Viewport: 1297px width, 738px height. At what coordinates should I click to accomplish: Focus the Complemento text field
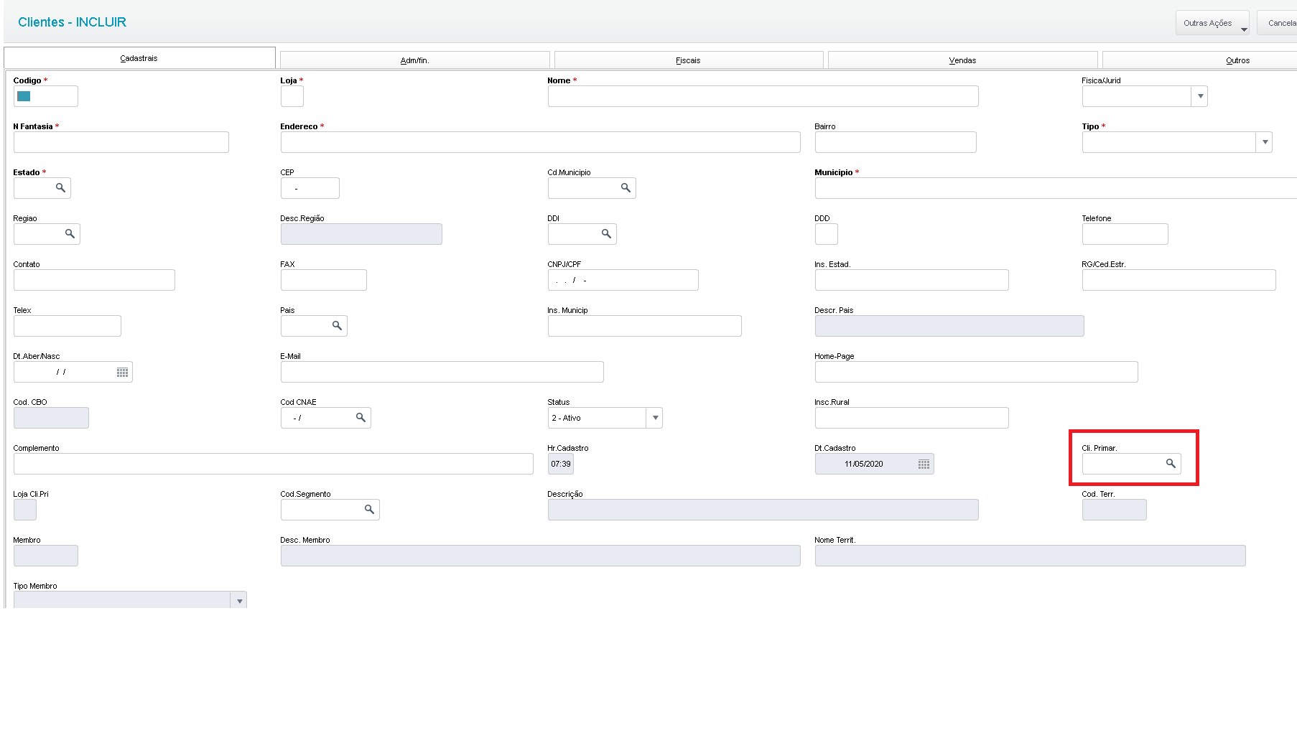coord(274,464)
